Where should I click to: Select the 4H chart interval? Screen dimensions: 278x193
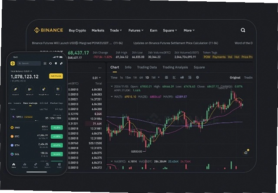coord(141,78)
